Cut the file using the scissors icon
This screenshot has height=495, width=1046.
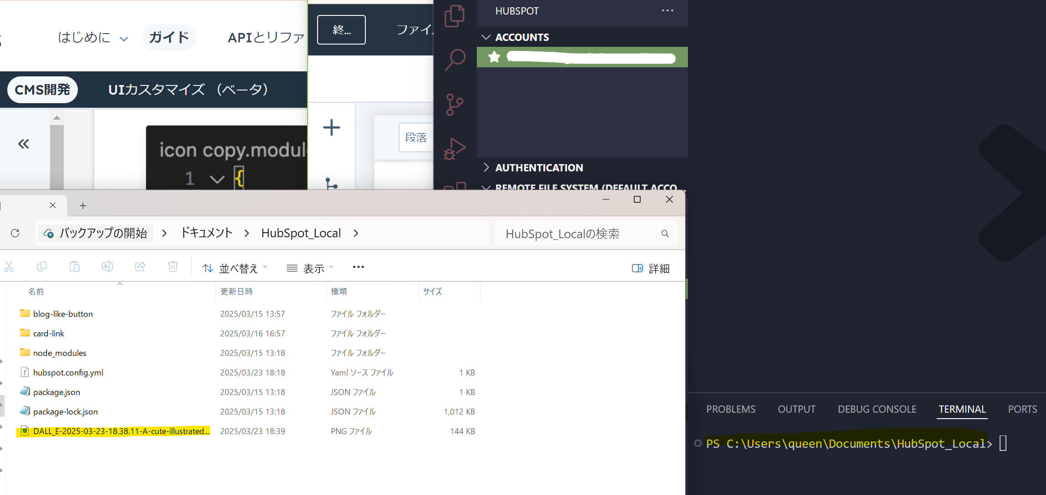point(9,267)
